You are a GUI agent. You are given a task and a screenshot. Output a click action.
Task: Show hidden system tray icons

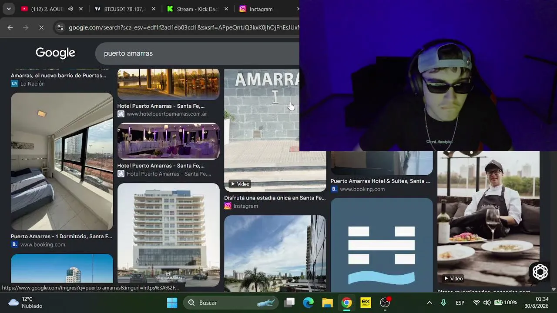[429, 303]
